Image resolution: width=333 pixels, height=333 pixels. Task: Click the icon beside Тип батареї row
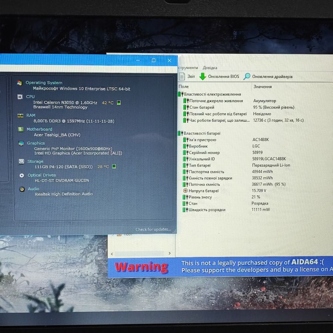point(186,165)
